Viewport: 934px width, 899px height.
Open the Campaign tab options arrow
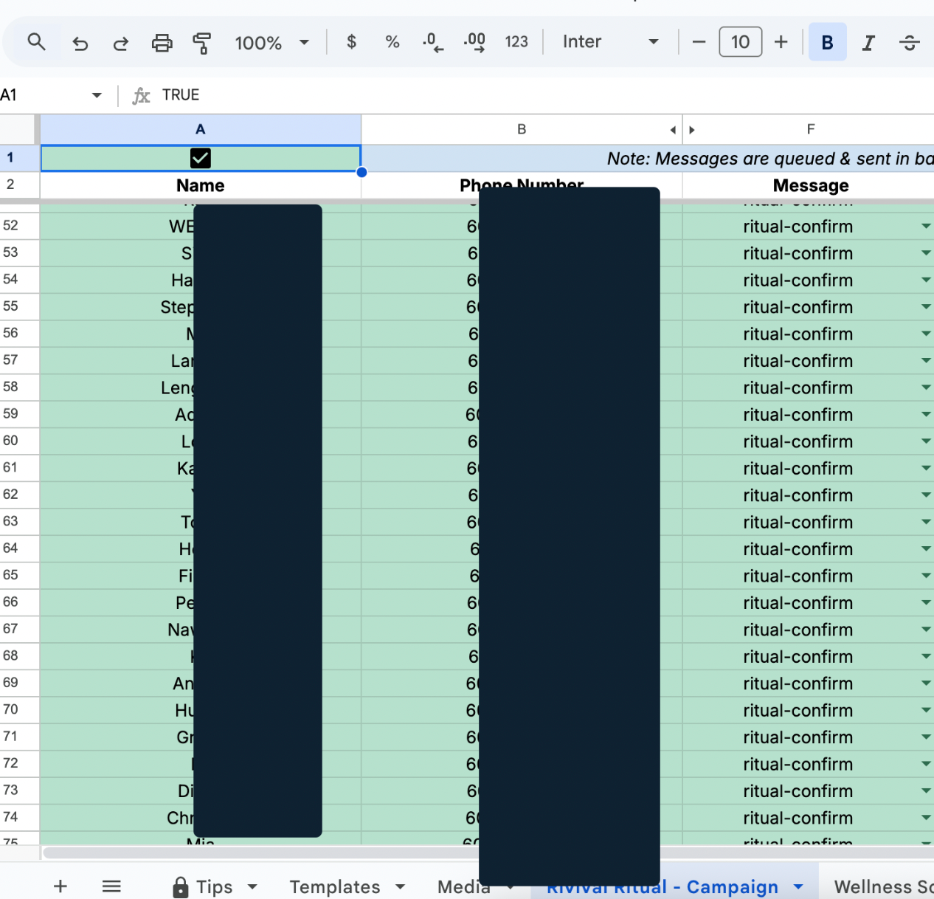click(798, 886)
